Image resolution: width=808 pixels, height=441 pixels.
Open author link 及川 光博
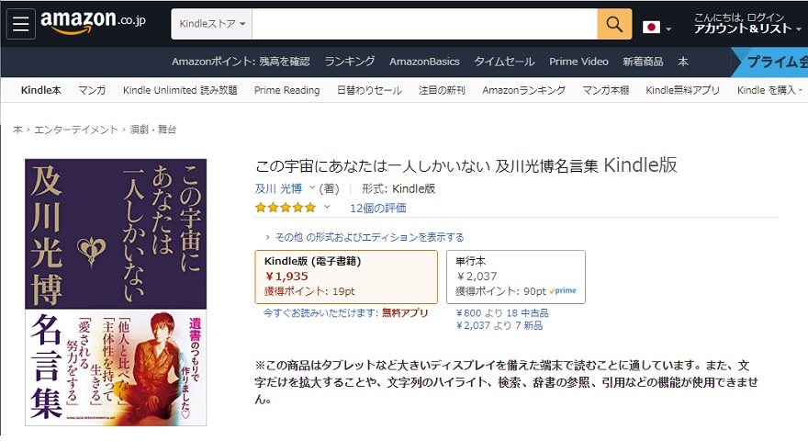pyautogui.click(x=278, y=188)
